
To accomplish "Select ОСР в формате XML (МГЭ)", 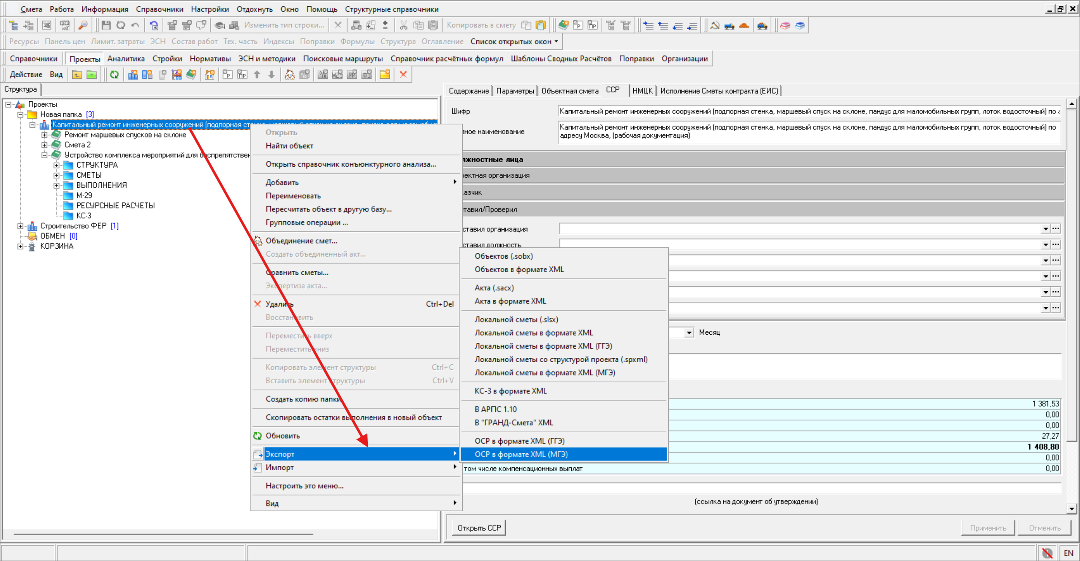I will (x=521, y=454).
